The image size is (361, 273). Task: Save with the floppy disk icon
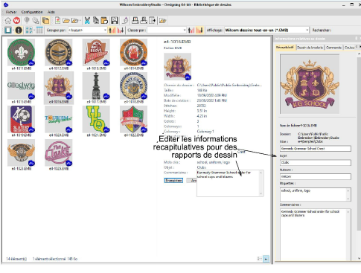point(115,21)
